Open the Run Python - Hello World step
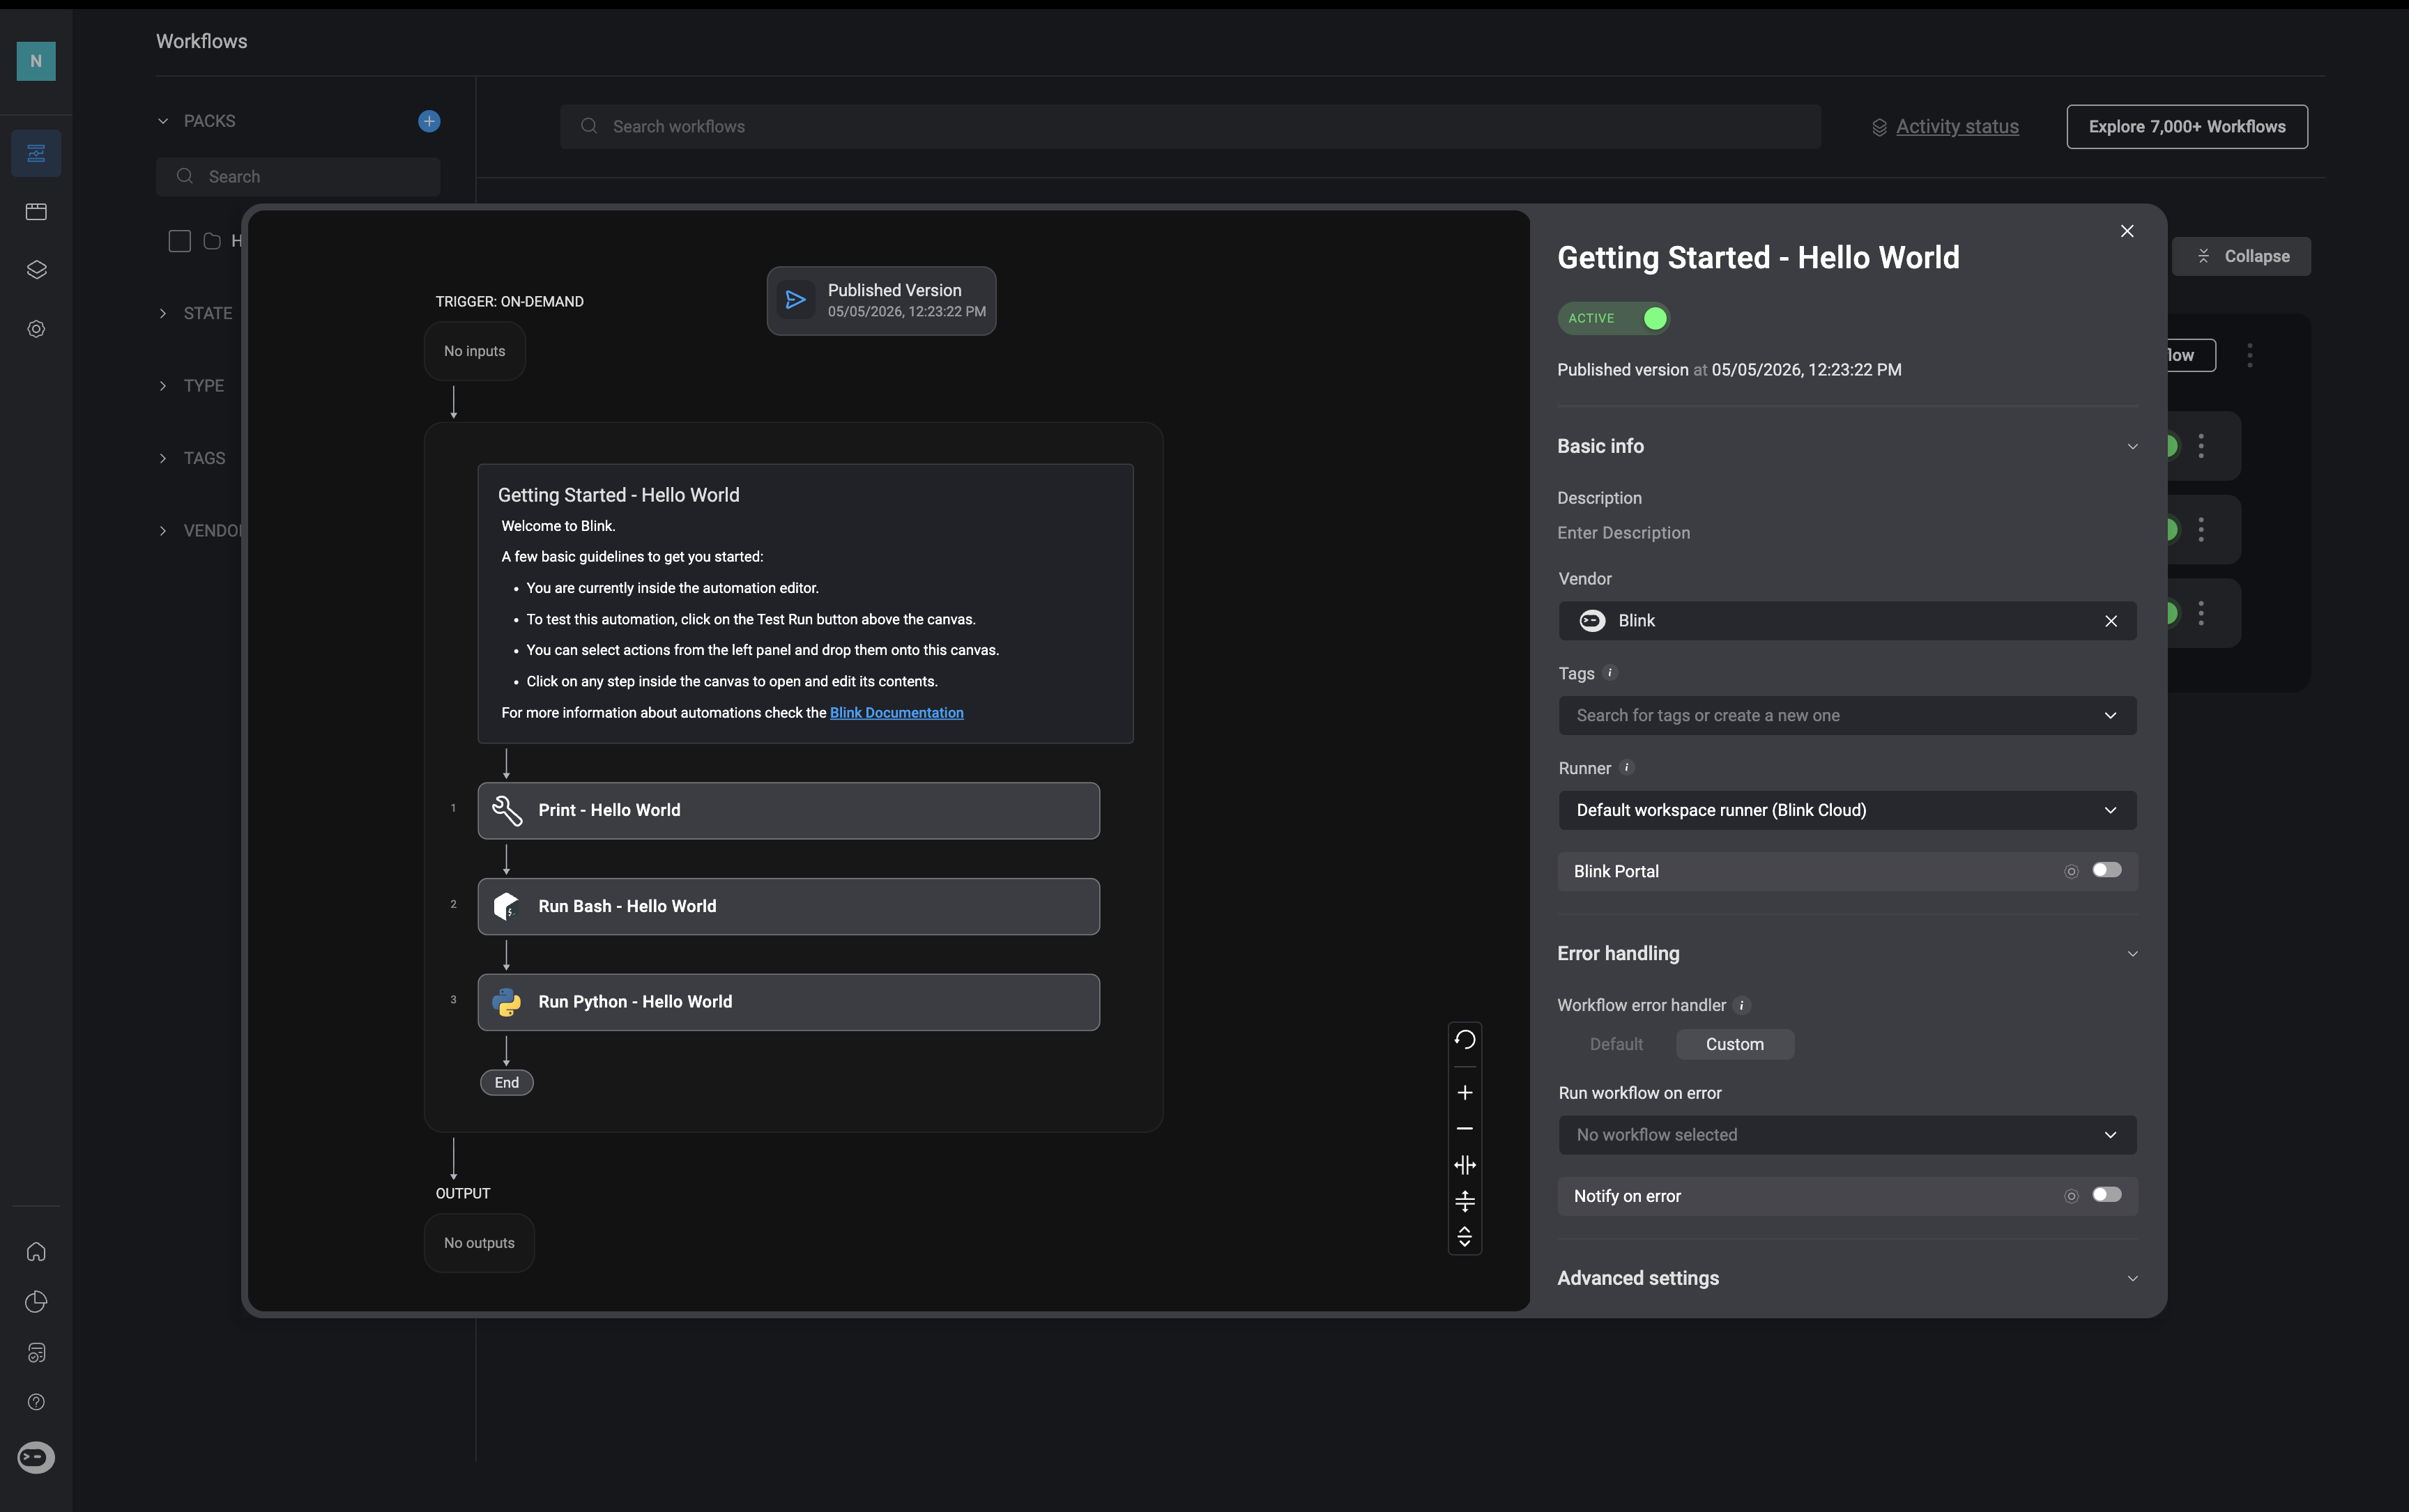Viewport: 2409px width, 1512px height. pyautogui.click(x=788, y=1002)
